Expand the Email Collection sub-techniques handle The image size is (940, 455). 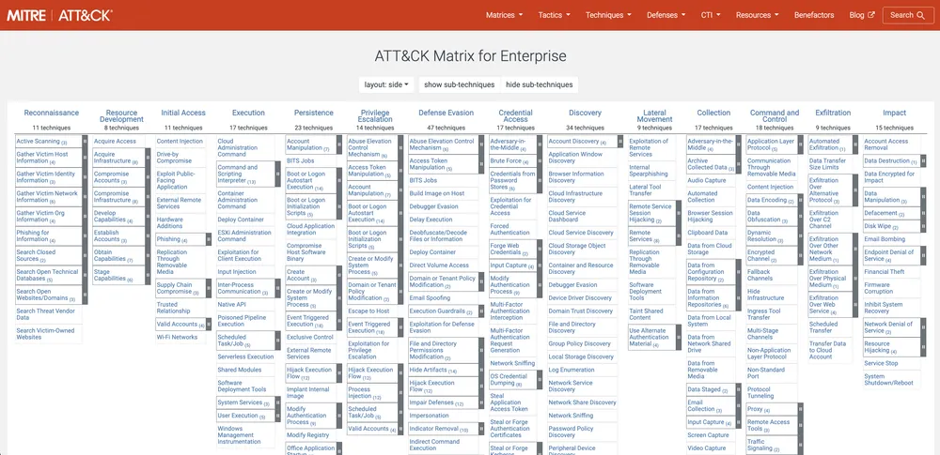[x=739, y=406]
